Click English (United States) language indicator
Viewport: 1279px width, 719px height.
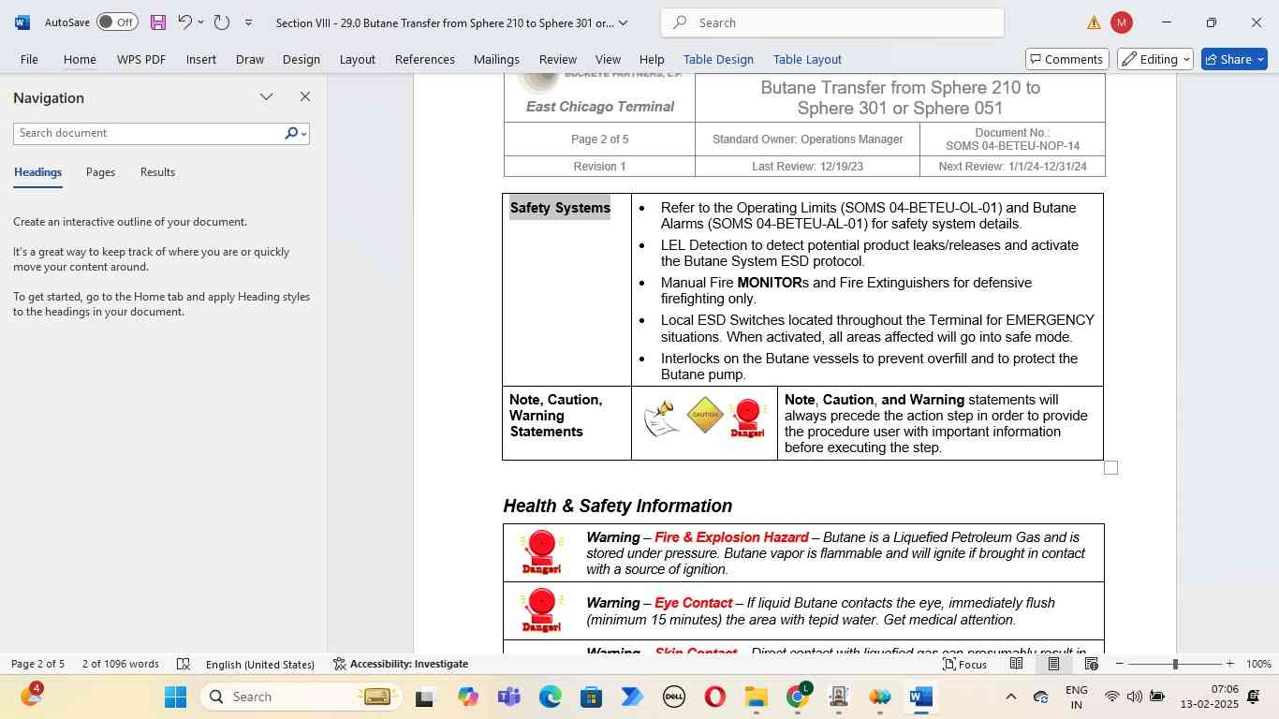tap(260, 664)
